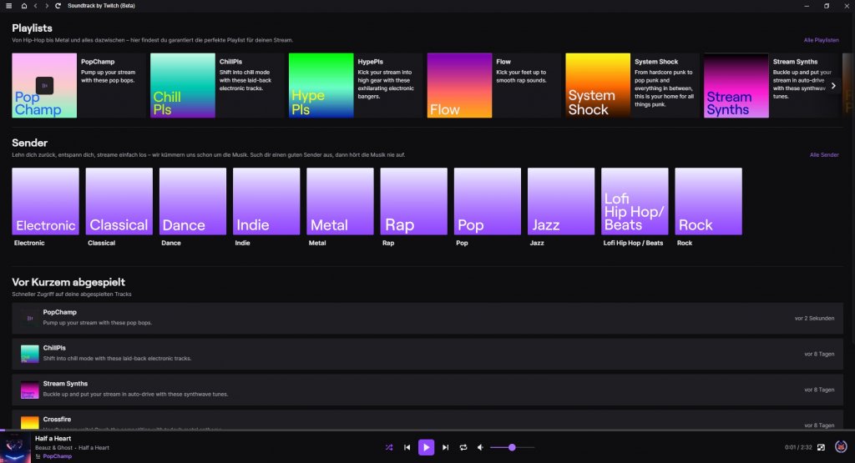Open the mini player icon
Viewport: 855px width, 463px height.
(822, 447)
